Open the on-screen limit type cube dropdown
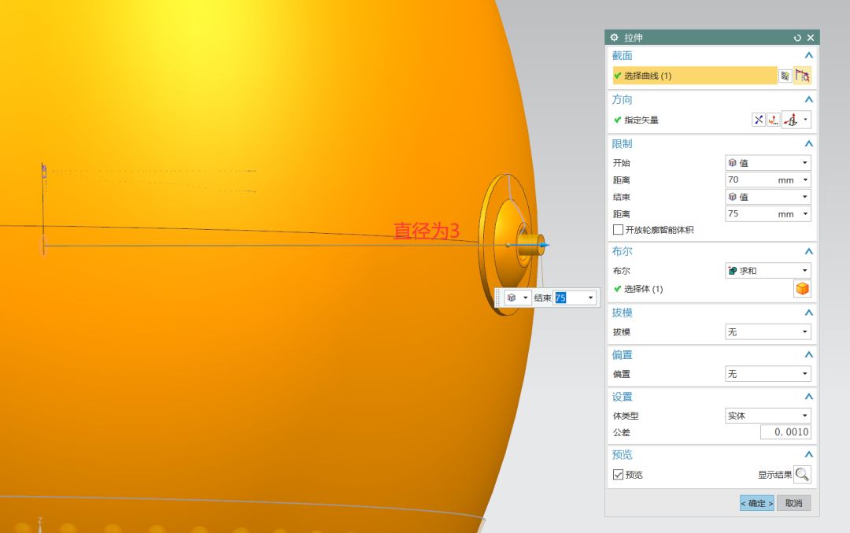The height and width of the screenshot is (533, 850). [x=518, y=298]
